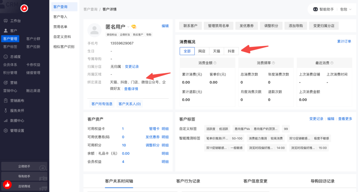Image resolution: width=358 pixels, height=192 pixels.
Task: Click the 累计订单 link
Action: coord(344,42)
